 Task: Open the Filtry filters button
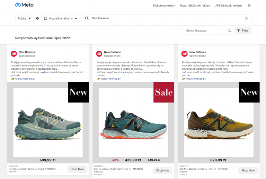coord(243,31)
